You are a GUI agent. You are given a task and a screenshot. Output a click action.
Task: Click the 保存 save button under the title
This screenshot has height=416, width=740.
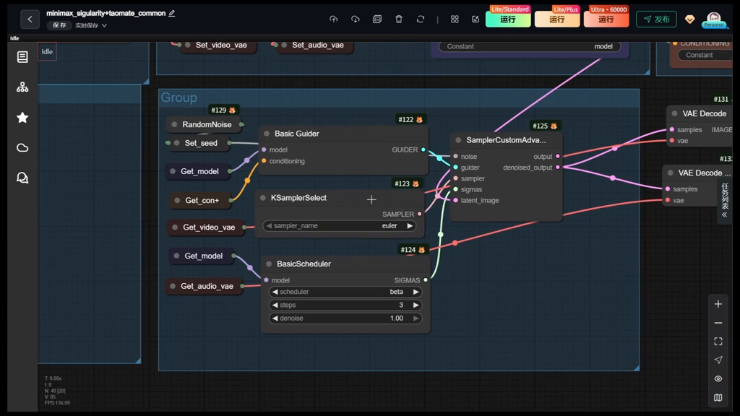coord(59,25)
